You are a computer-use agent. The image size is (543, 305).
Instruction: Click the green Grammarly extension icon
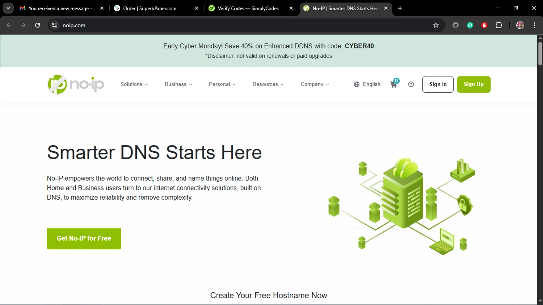click(470, 25)
